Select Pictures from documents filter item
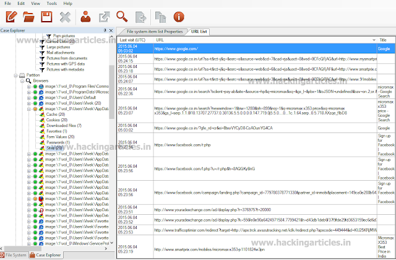This screenshot has width=396, height=260. point(67,58)
